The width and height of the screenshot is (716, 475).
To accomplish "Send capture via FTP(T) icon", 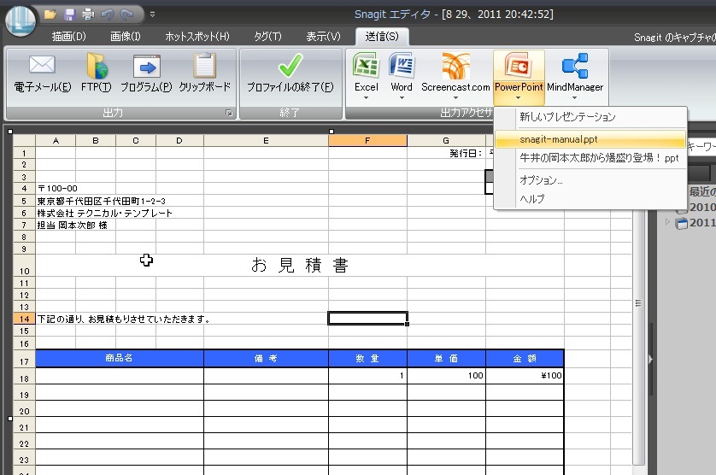I will coord(97,66).
